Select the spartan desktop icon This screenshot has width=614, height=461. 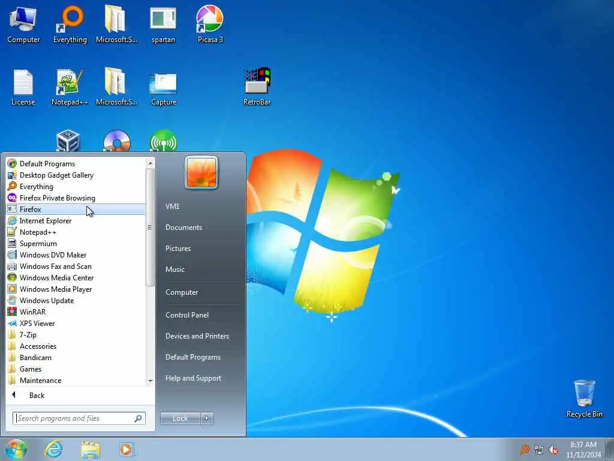click(163, 24)
